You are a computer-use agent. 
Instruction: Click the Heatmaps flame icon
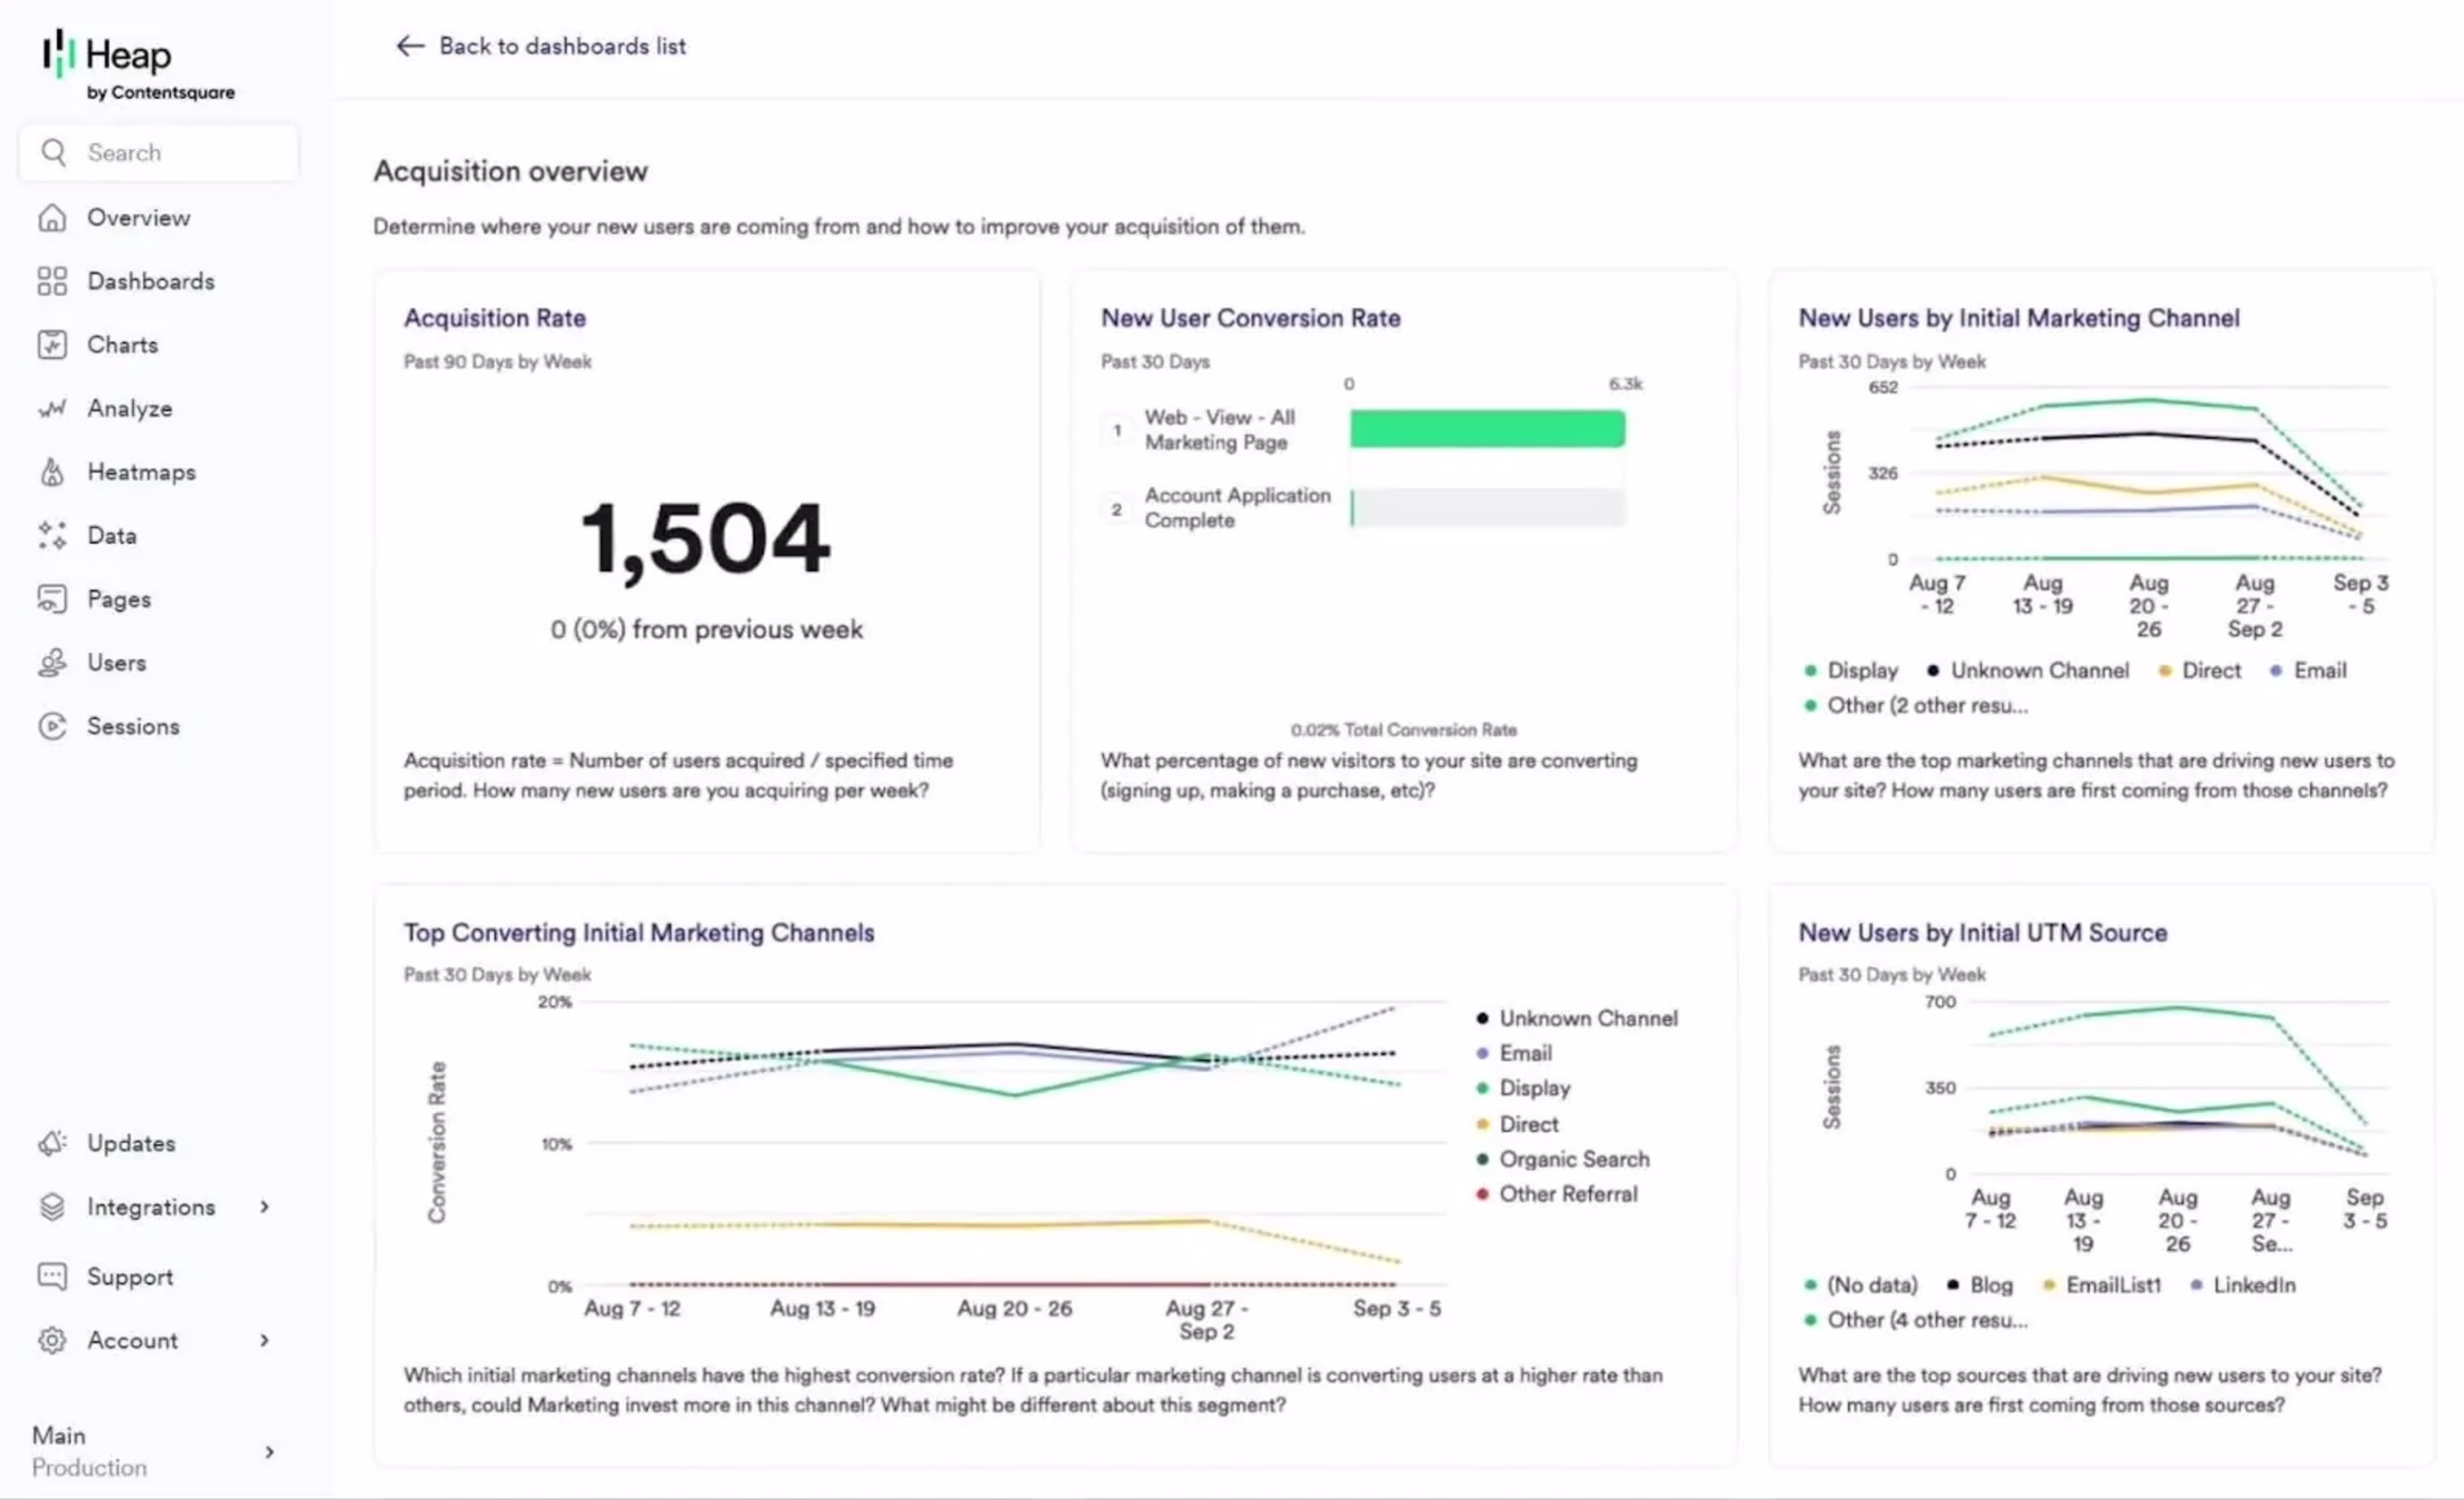point(52,472)
